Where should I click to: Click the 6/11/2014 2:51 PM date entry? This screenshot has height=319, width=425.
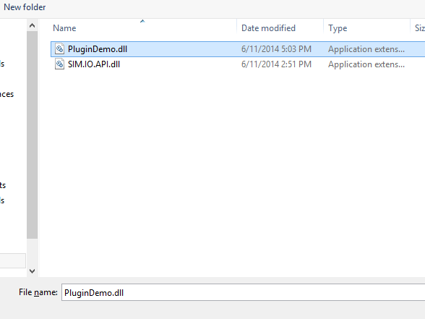coord(276,64)
